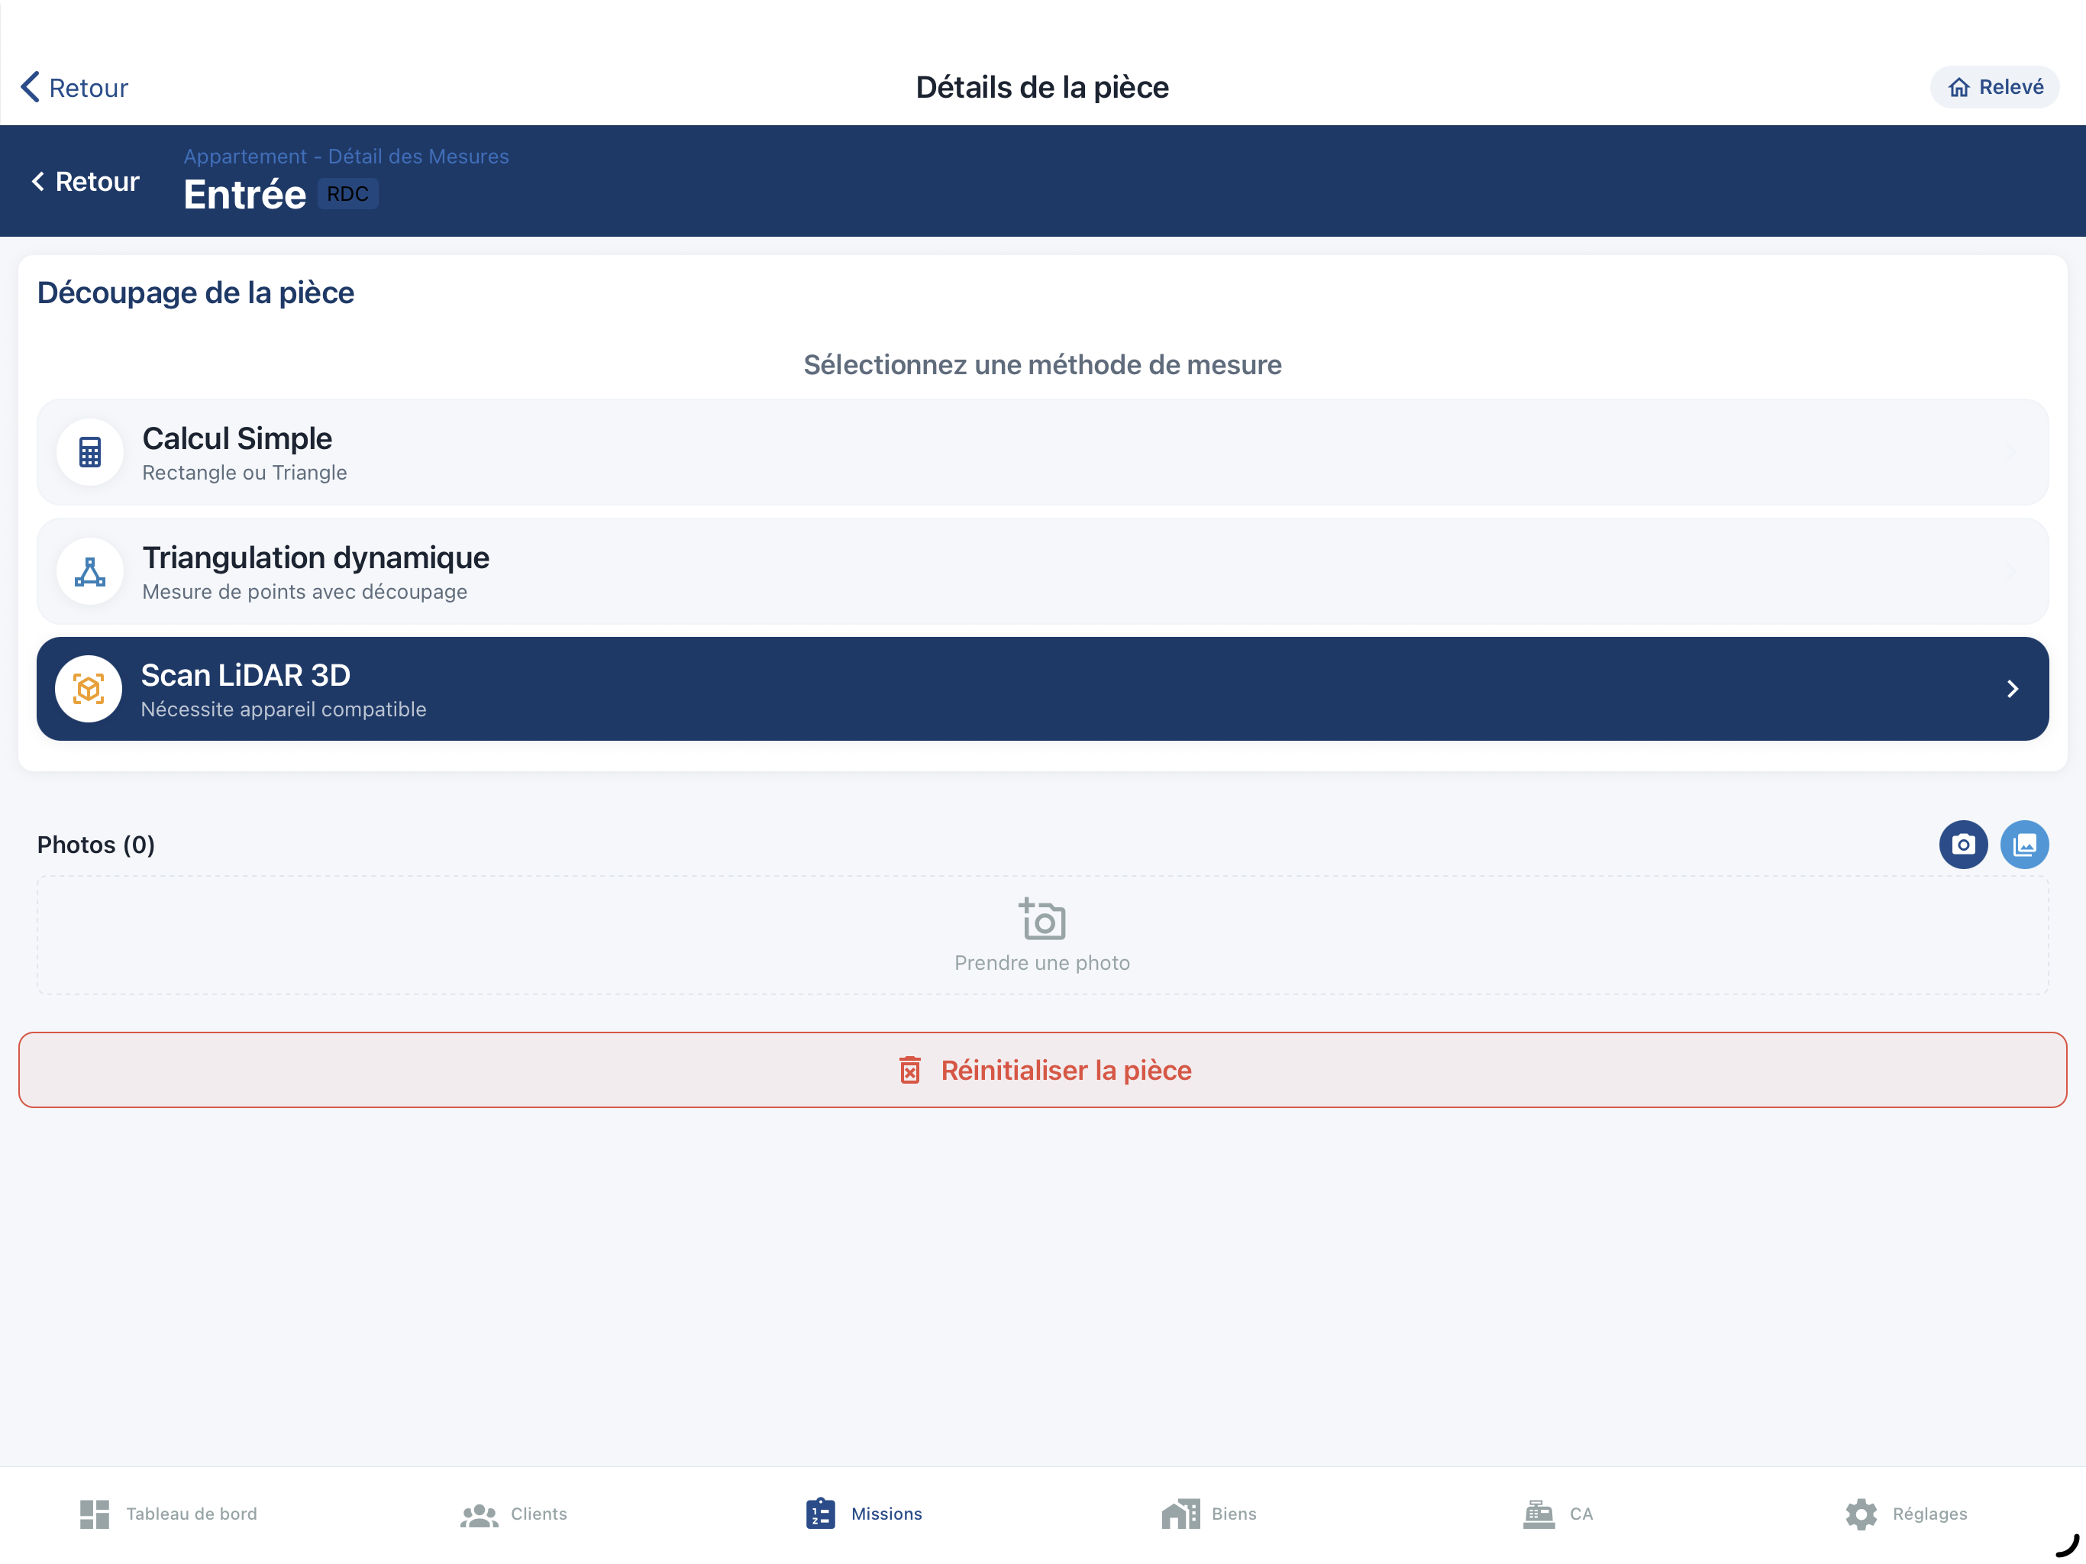
Task: Switch to the Clients tab
Action: click(x=512, y=1514)
